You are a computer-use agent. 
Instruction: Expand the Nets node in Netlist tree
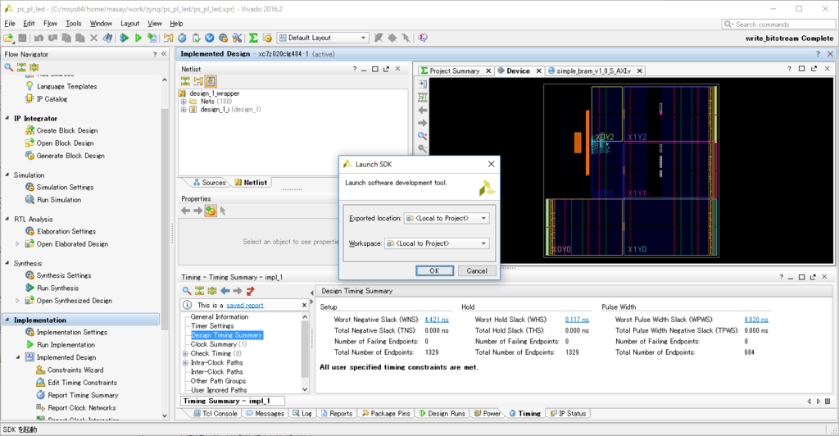point(184,101)
